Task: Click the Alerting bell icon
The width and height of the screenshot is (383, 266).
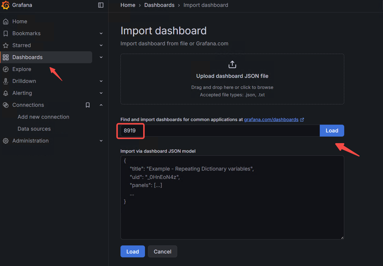Action: point(6,93)
